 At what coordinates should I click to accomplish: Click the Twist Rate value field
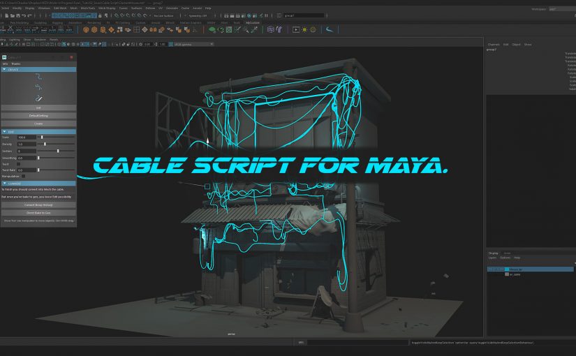click(x=27, y=170)
